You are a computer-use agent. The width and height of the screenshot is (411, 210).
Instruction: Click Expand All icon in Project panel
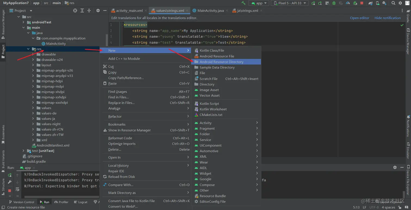(x=82, y=11)
